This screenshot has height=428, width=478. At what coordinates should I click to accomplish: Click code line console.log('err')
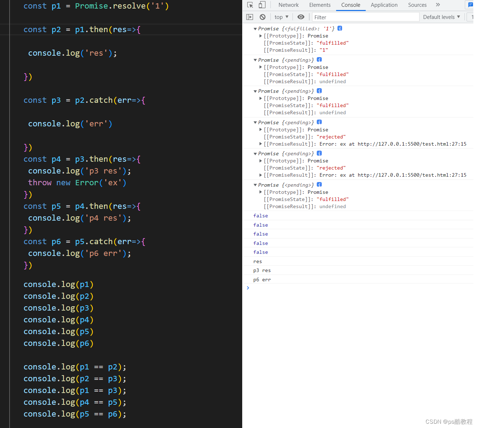coord(70,124)
